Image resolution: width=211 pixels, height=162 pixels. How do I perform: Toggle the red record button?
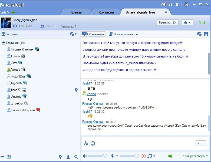pos(144,156)
